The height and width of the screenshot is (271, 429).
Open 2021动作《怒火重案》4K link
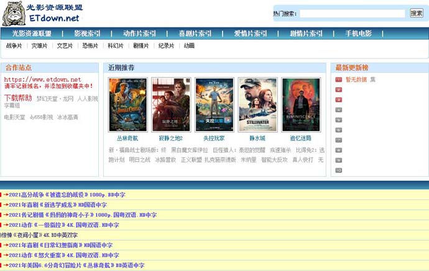click(64, 255)
